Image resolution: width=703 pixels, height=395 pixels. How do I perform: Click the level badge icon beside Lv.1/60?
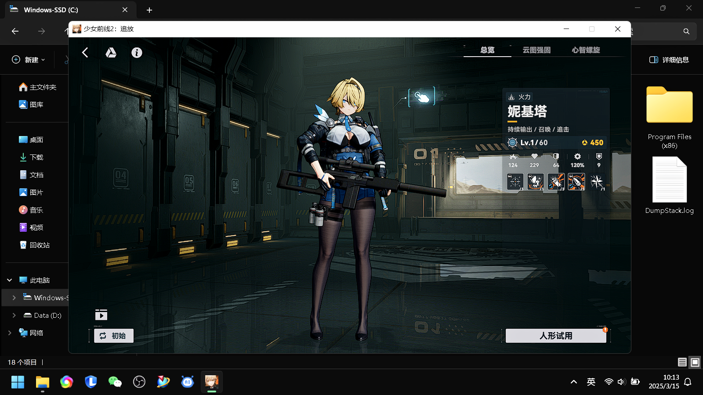point(512,142)
